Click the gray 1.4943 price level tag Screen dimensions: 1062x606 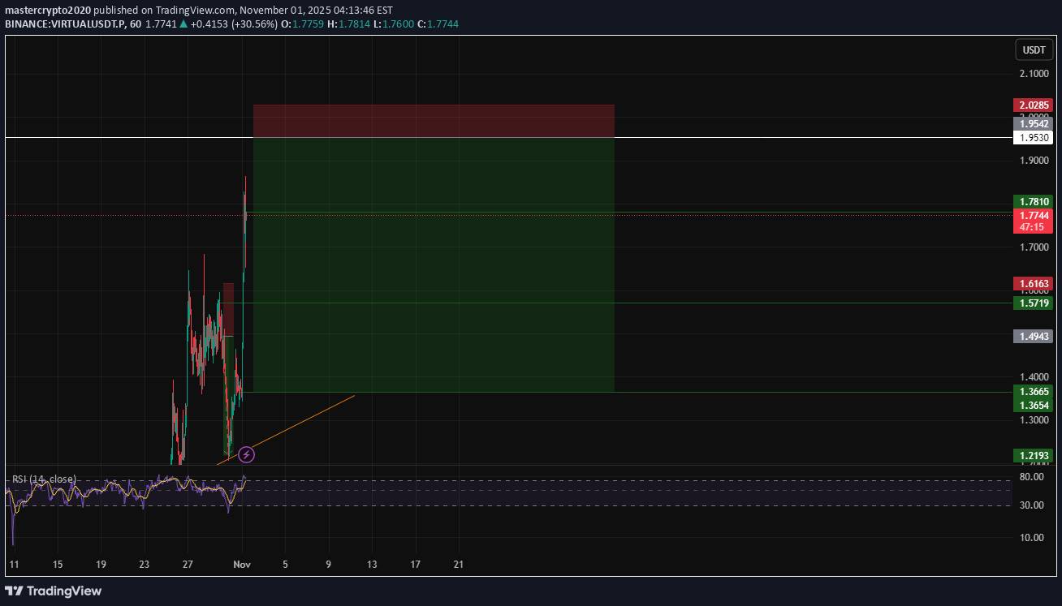pos(1032,336)
